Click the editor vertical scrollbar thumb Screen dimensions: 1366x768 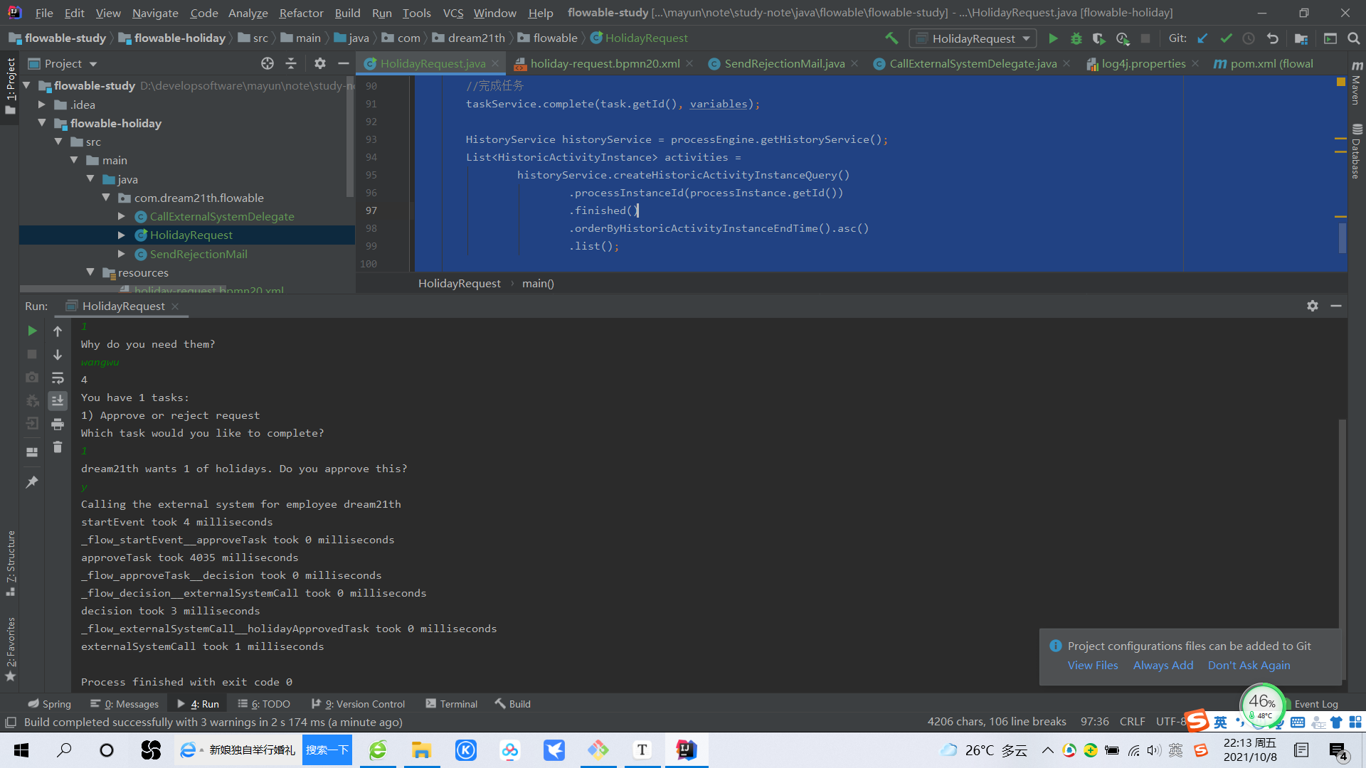(x=1343, y=238)
